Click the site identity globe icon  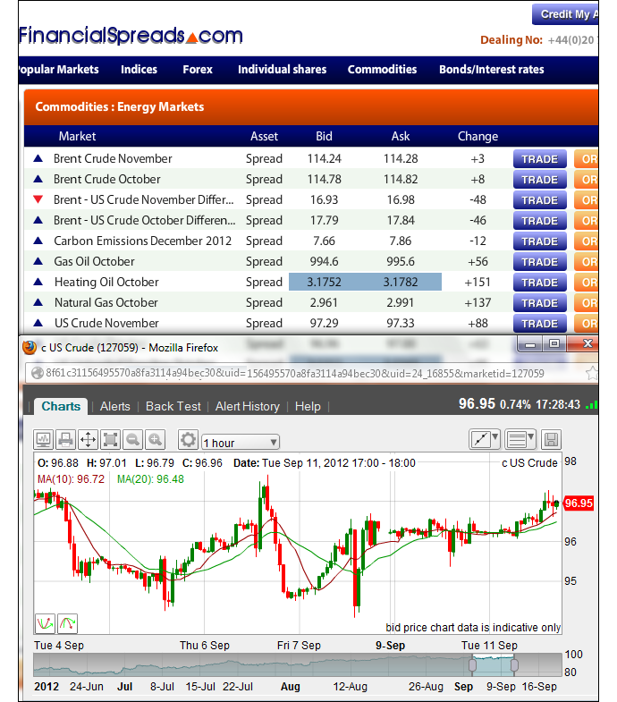(x=38, y=373)
